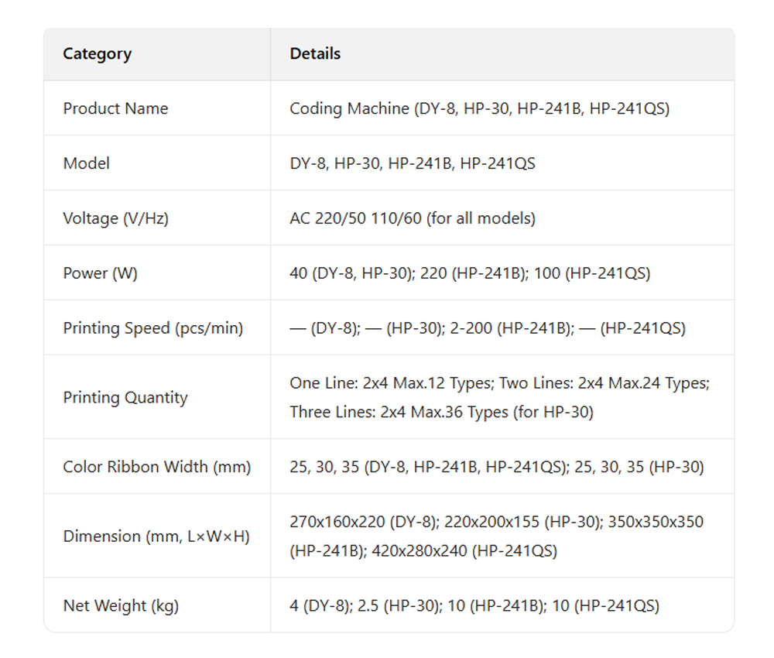The height and width of the screenshot is (658, 774).
Task: Select the Printing Quantity label
Action: (x=125, y=398)
